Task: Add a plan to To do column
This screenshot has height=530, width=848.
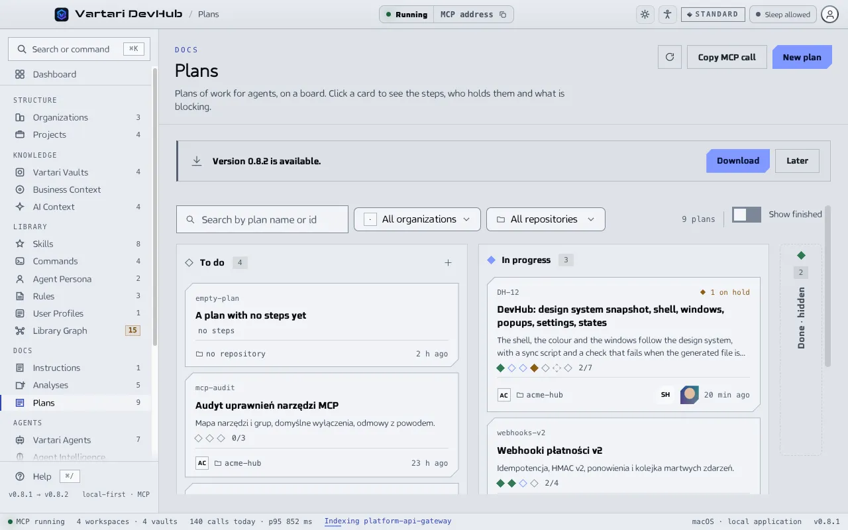Action: (448, 263)
